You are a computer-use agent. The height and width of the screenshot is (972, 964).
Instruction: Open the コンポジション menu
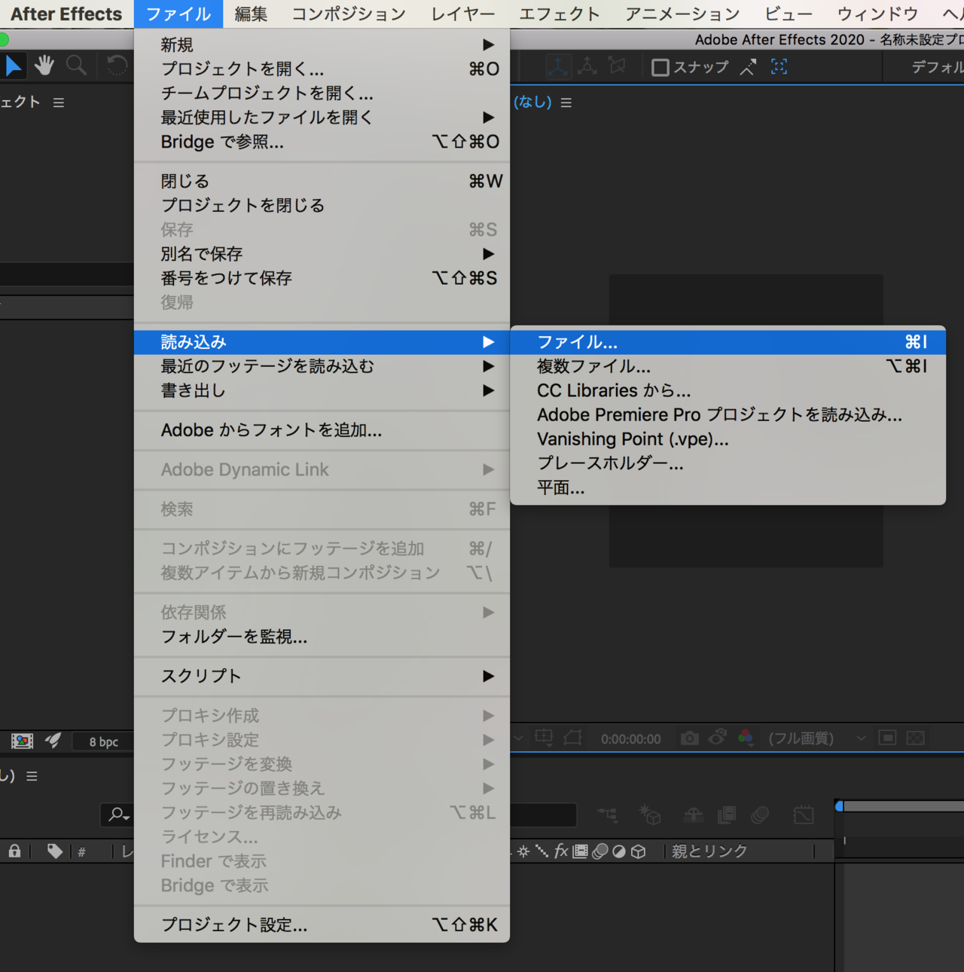coord(349,14)
